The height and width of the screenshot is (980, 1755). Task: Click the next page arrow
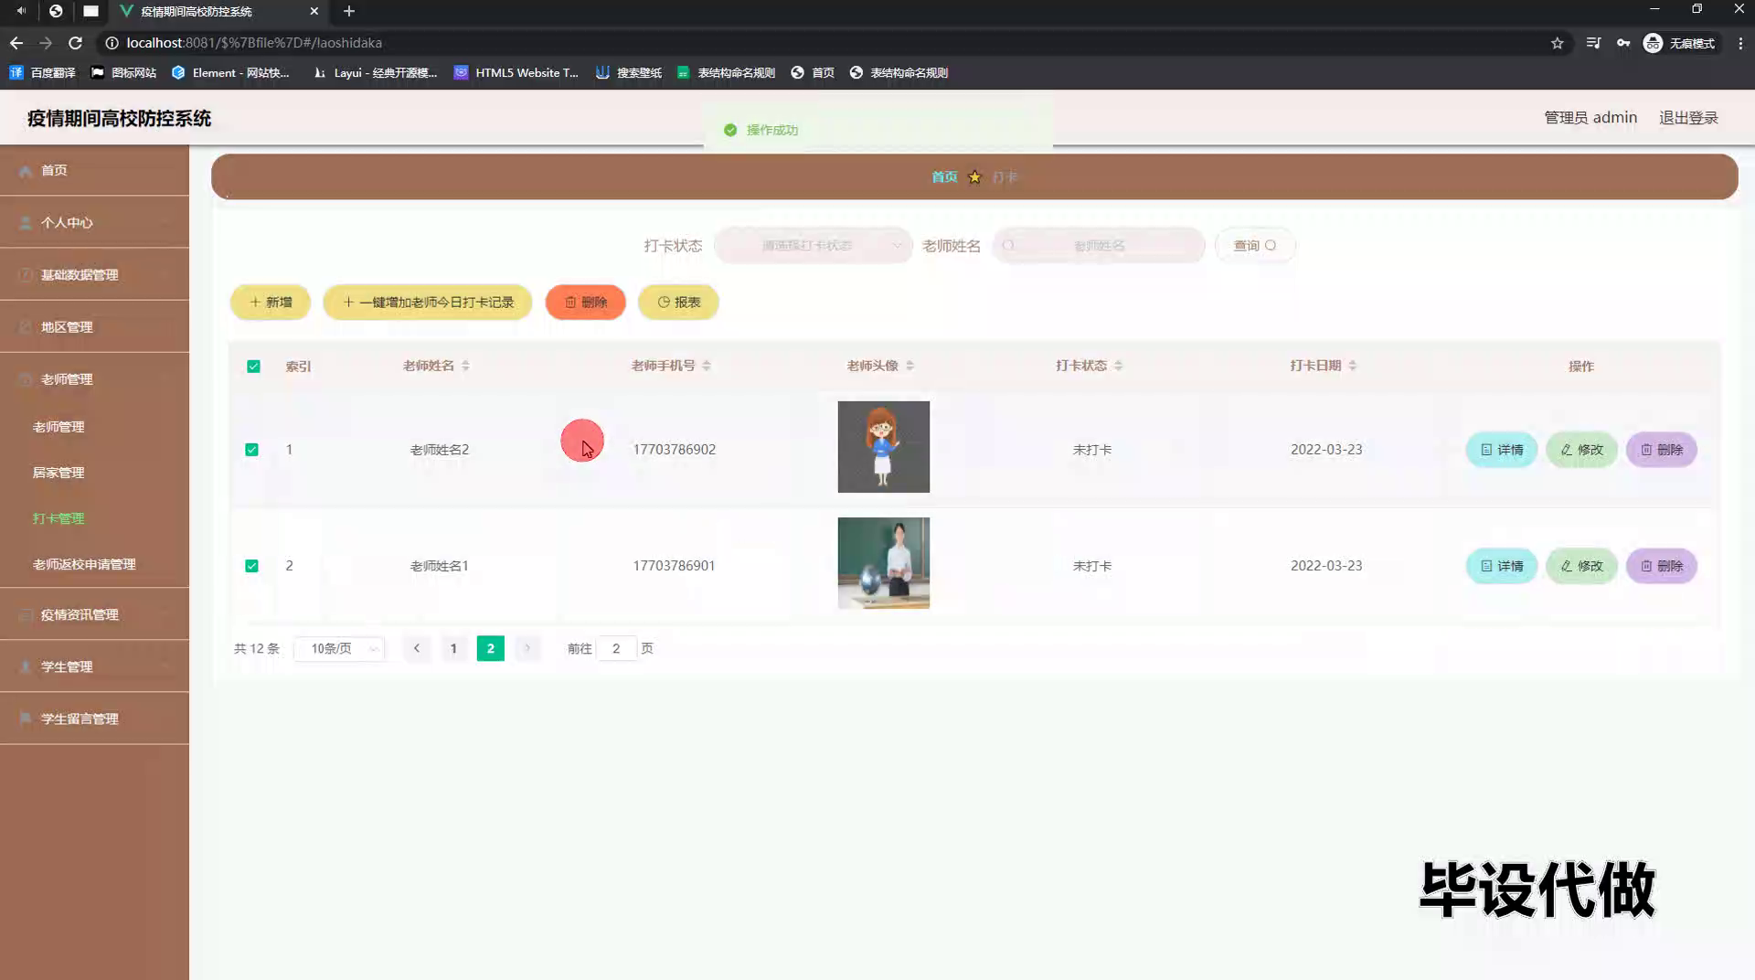[x=527, y=648]
